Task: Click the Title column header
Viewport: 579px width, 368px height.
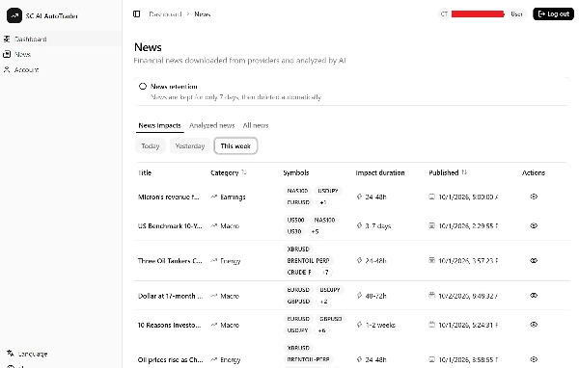Action: click(x=145, y=172)
